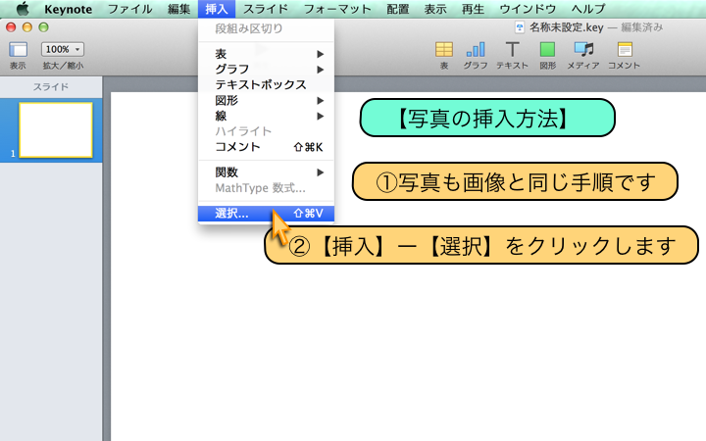Viewport: 706px width, 441px height.
Task: Select slide 1 thumbnail in navigator
Action: click(56, 130)
